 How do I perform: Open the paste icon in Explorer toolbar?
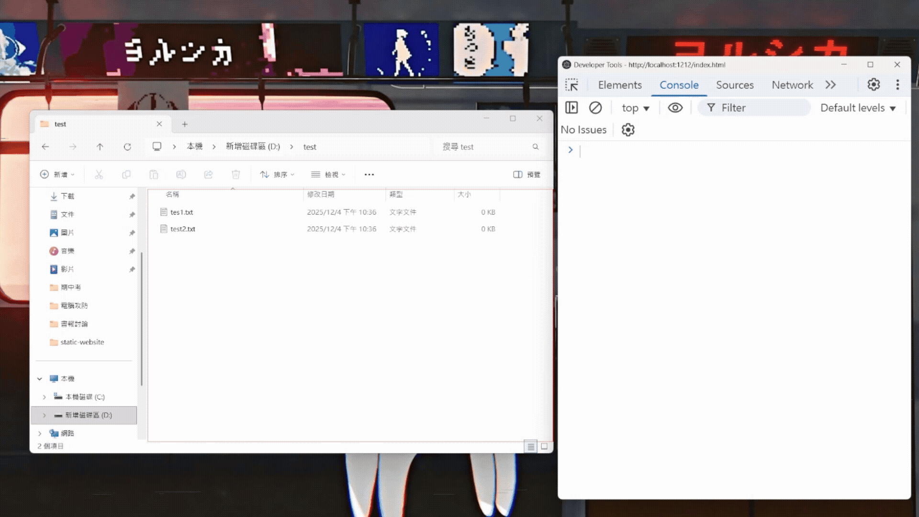click(154, 174)
